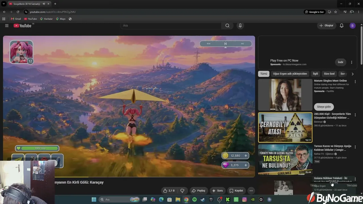Open the Chrome profile icon
Screen dimensions: 363x204
point(352,12)
